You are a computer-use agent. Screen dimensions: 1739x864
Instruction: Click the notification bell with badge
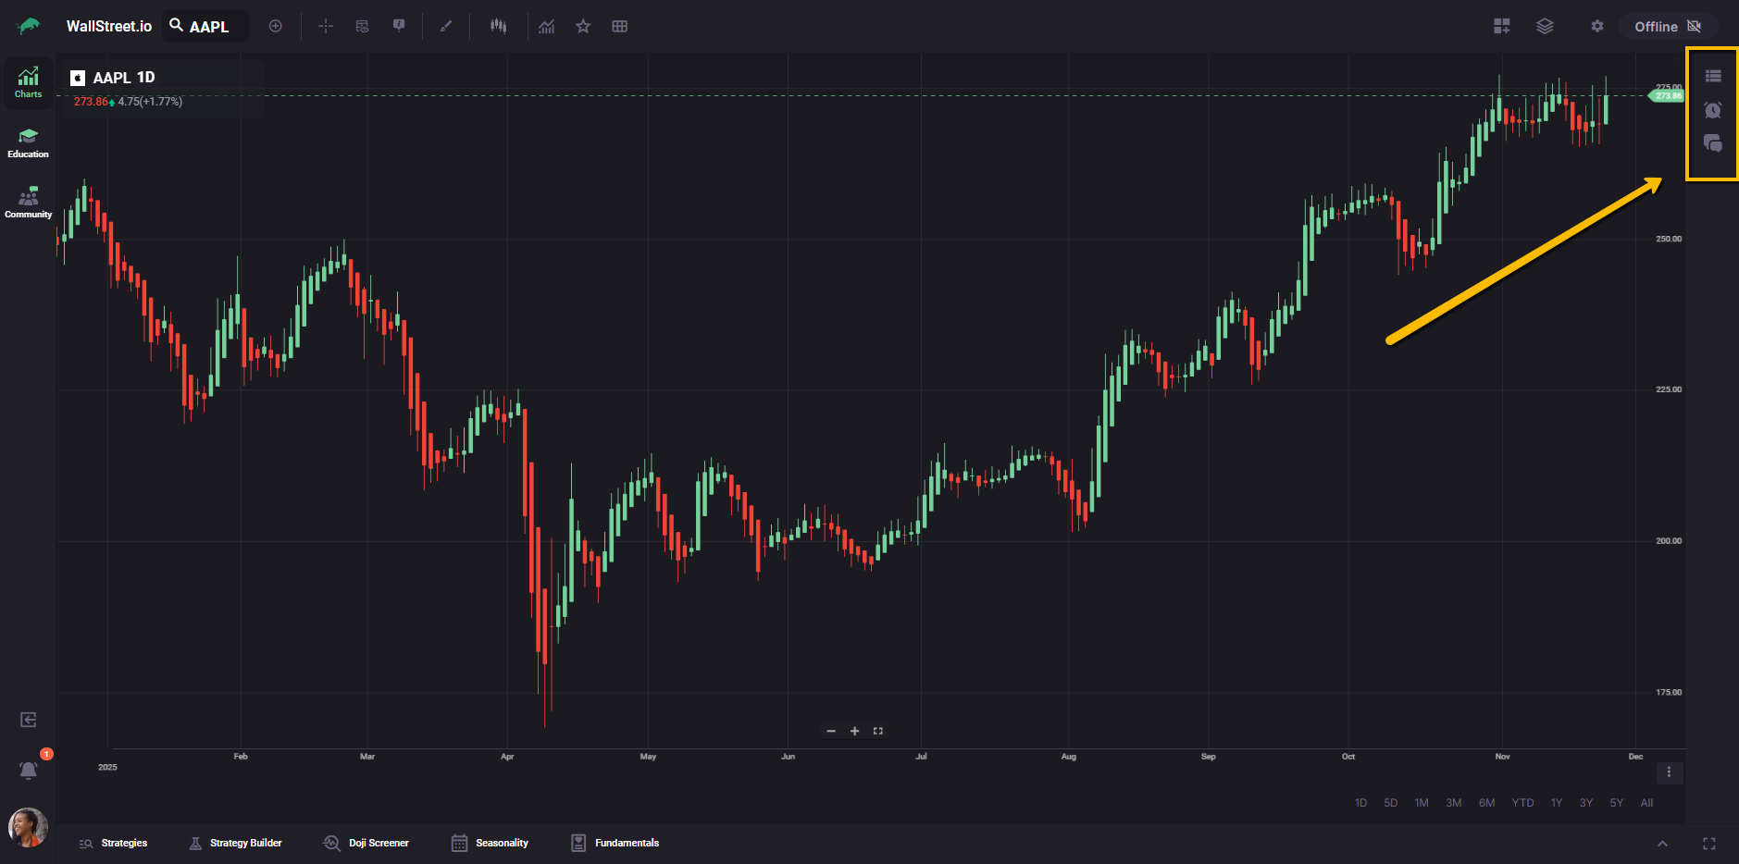click(29, 770)
